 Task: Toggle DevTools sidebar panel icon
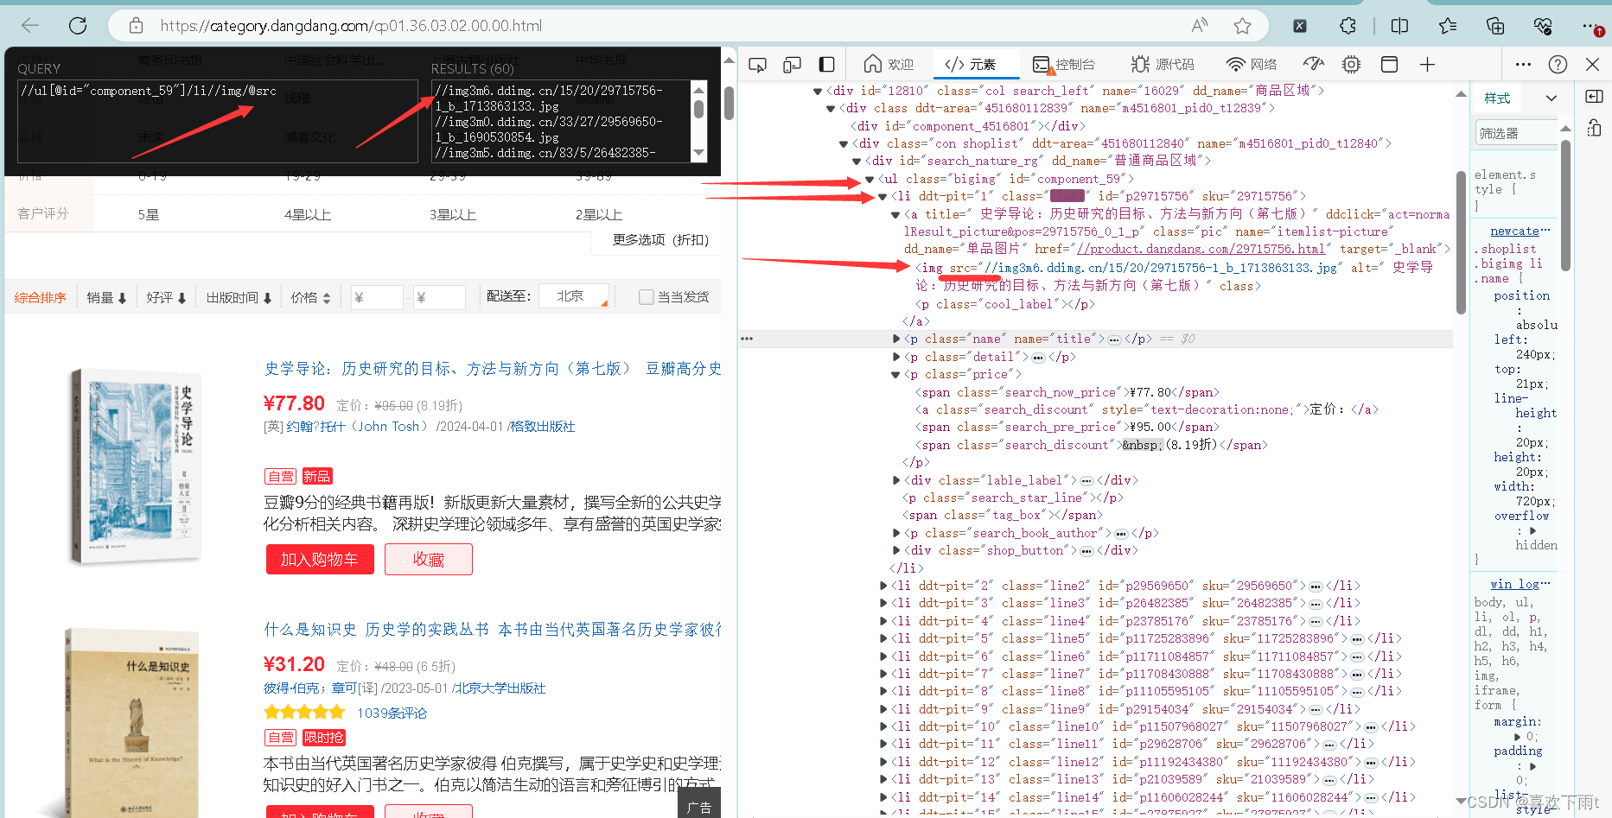827,65
